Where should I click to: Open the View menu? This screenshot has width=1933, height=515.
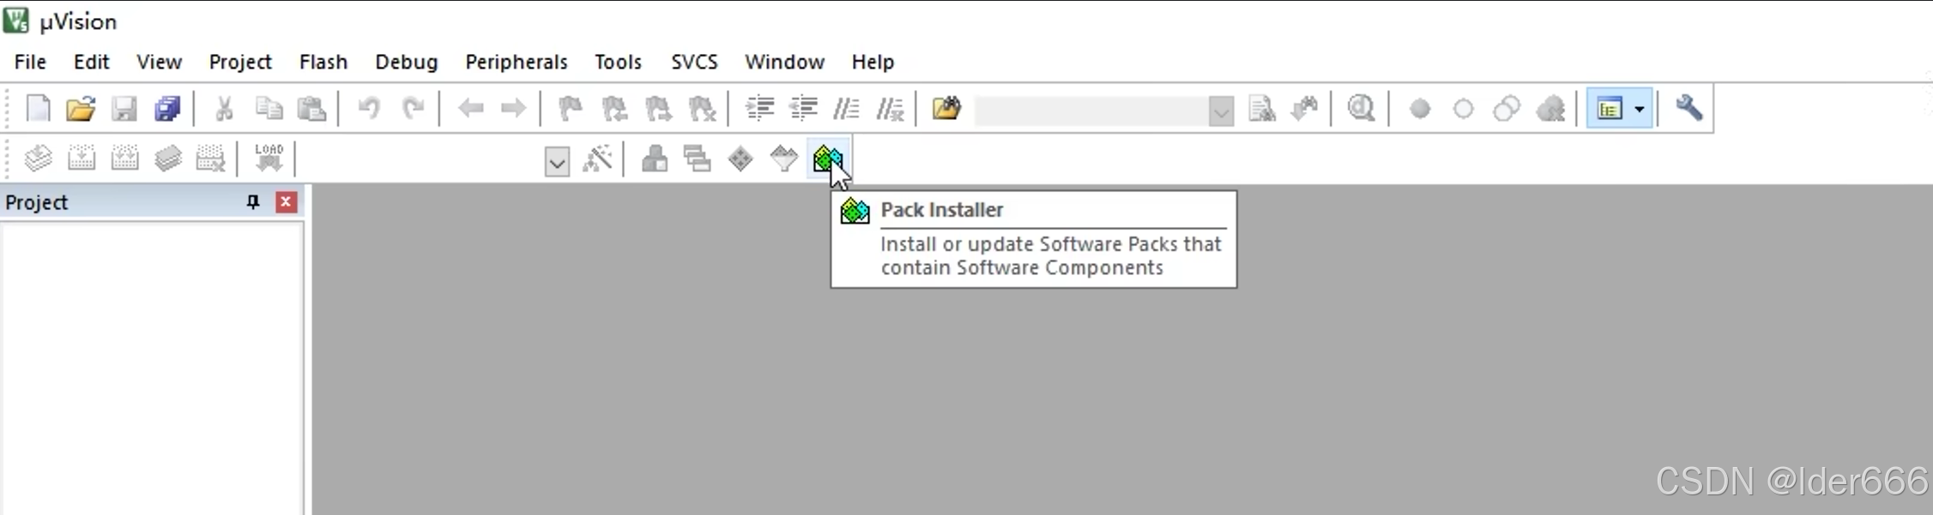click(x=160, y=62)
